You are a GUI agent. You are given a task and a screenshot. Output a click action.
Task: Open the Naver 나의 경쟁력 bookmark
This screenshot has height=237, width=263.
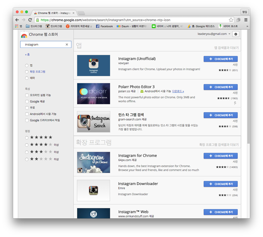point(167,26)
